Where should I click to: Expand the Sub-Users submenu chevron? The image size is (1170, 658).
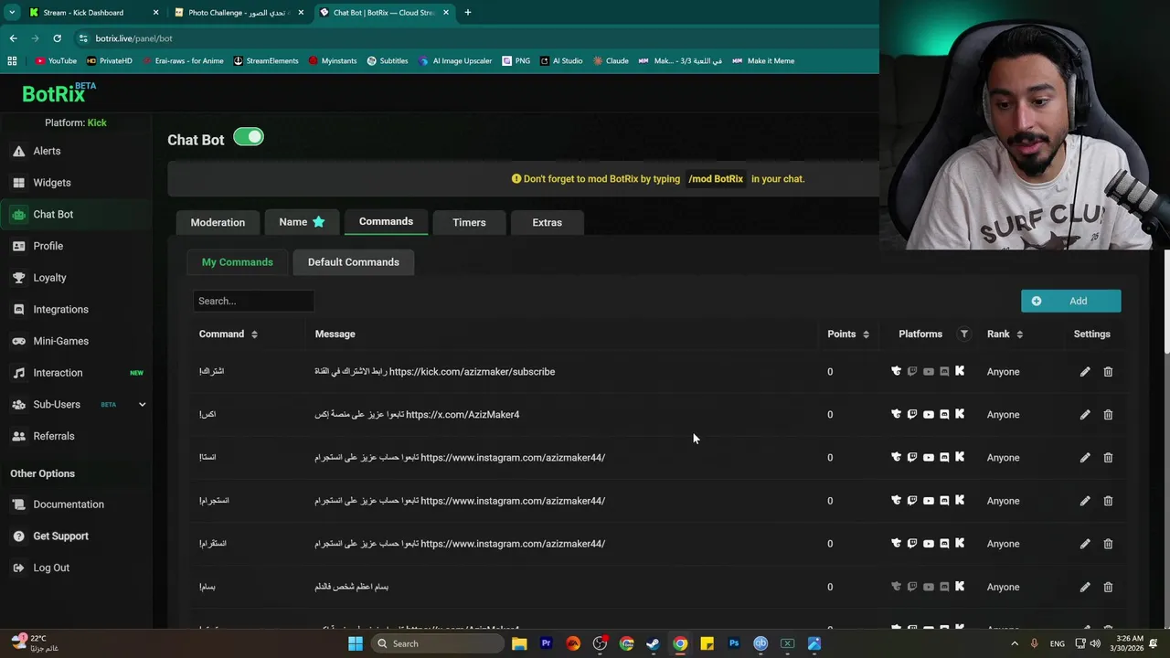click(x=142, y=404)
